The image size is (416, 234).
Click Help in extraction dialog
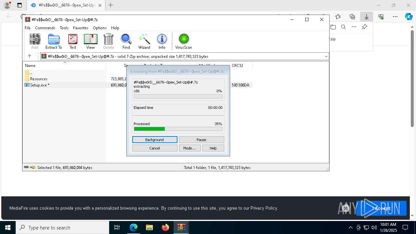pyautogui.click(x=213, y=148)
